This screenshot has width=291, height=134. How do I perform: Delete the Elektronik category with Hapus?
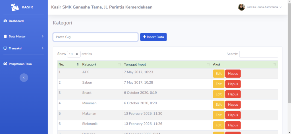point(233,125)
